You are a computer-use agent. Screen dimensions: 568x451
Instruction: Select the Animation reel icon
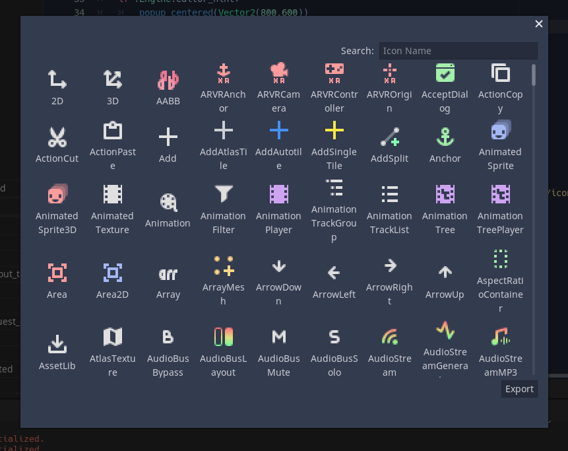click(x=168, y=201)
